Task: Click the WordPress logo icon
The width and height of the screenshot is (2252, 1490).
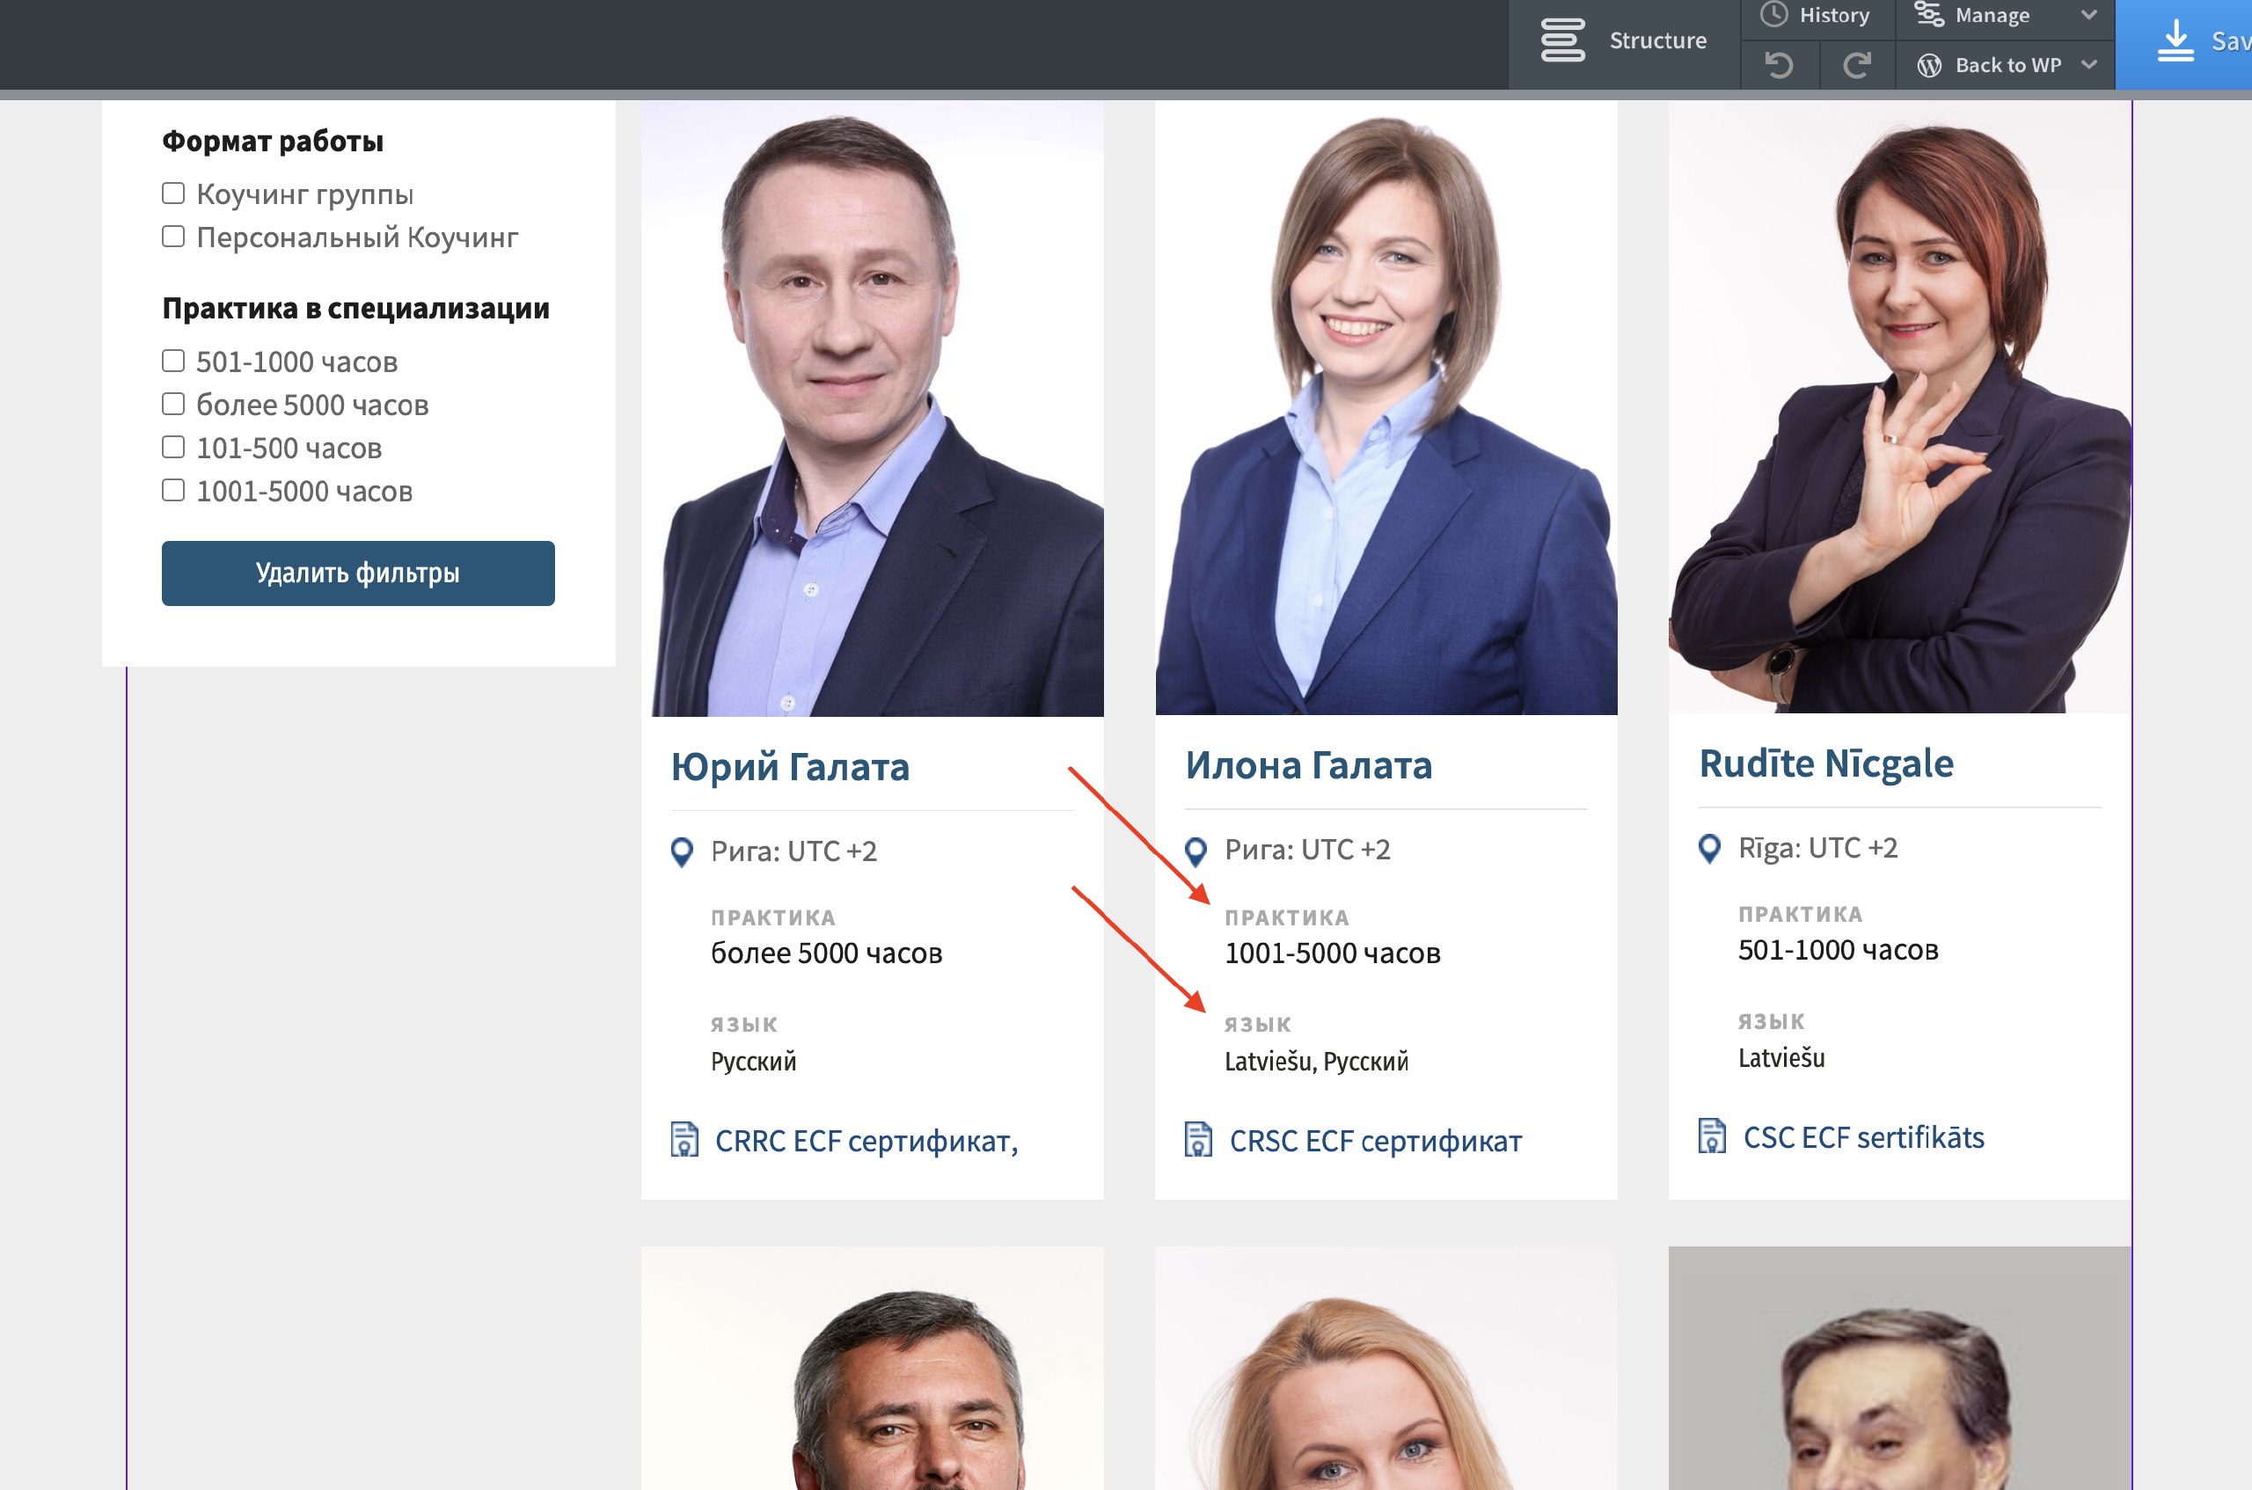Action: (1929, 64)
